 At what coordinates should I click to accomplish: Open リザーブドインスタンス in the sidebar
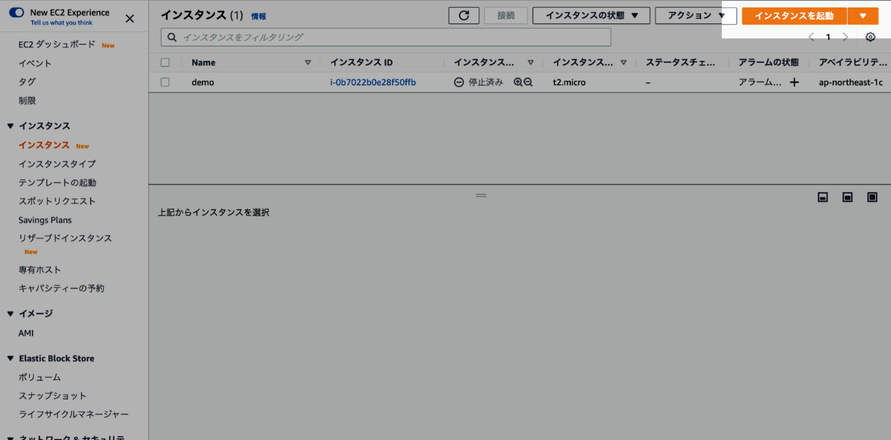click(65, 238)
